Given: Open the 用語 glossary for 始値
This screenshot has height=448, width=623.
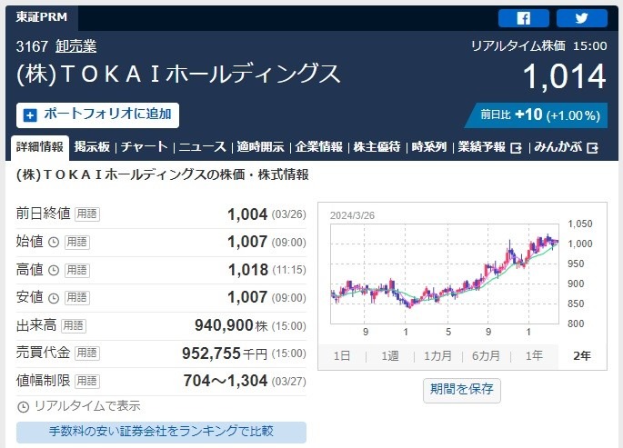Looking at the screenshot, I should (77, 242).
